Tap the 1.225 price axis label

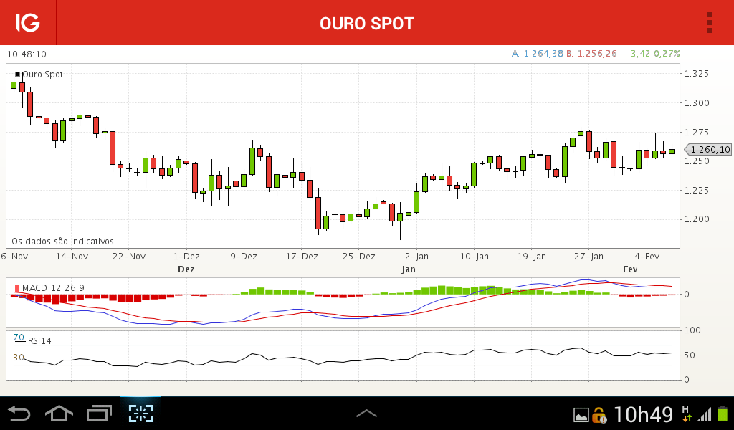pyautogui.click(x=697, y=191)
